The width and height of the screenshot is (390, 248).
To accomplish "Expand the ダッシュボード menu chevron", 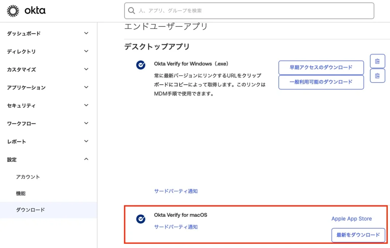I will [x=86, y=34].
